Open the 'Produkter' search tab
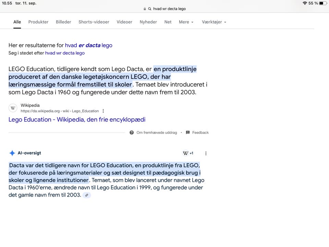Screen dimensions: 329x247 (38, 22)
